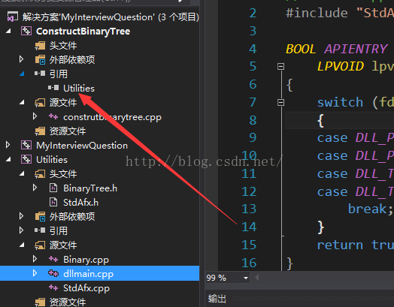The width and height of the screenshot is (394, 307).
Task: Click the Binary.cpp file icon
Action: [53, 259]
